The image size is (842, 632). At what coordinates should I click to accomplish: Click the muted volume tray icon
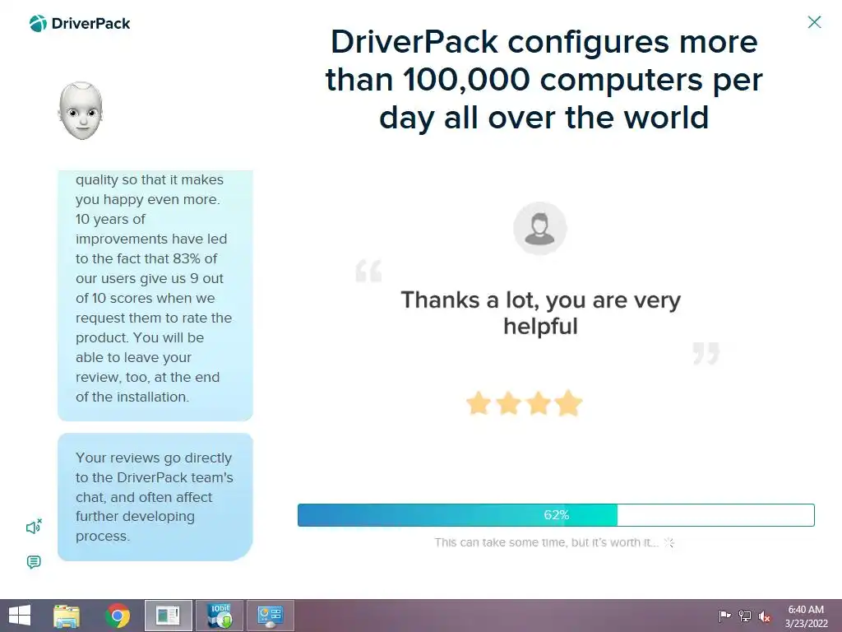point(764,616)
